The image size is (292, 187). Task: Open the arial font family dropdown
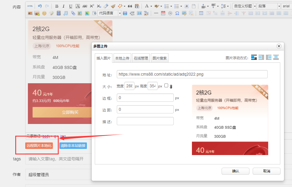point(286,6)
